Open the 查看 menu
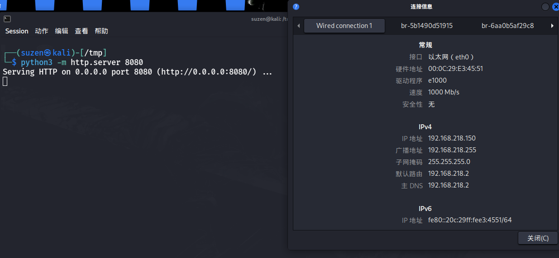This screenshot has height=258, width=559. pyautogui.click(x=81, y=31)
